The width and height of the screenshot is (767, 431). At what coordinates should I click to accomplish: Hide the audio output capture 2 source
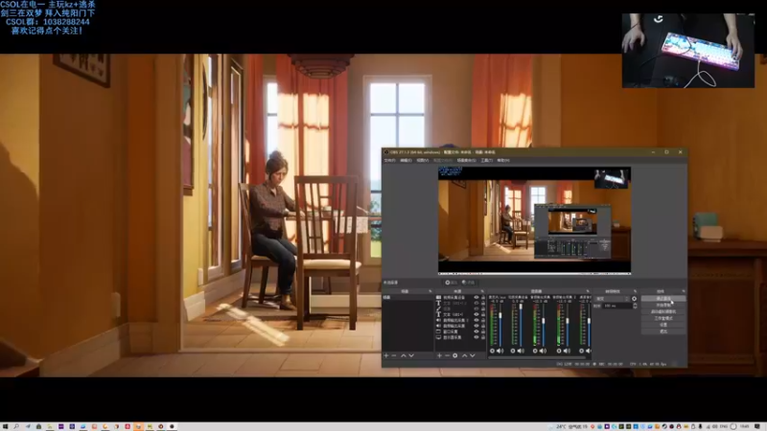pos(476,320)
